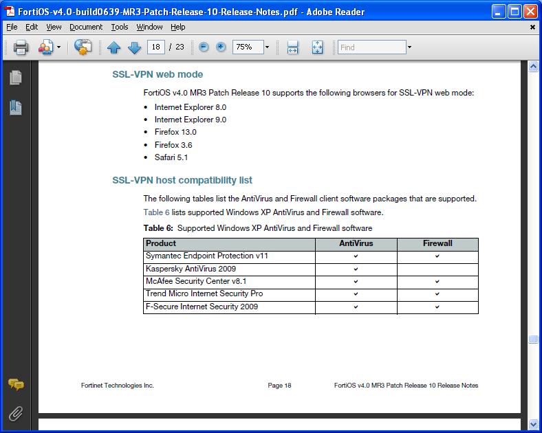Click SSL-VPN host compatibility list heading
The width and height of the screenshot is (542, 433).
[182, 180]
